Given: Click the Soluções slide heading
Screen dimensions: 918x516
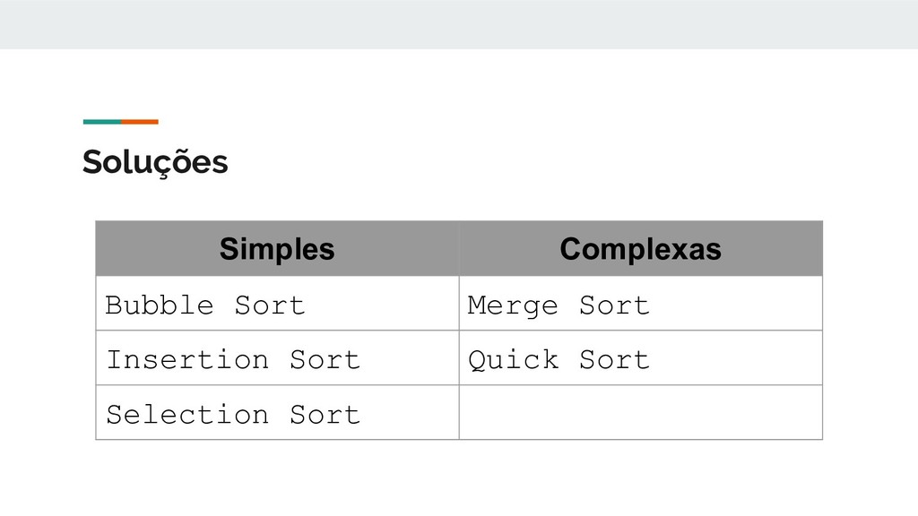Looking at the screenshot, I should coord(155,162).
